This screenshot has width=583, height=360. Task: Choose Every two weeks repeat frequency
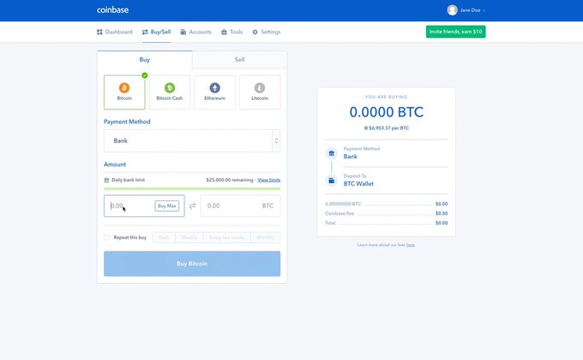[227, 237]
